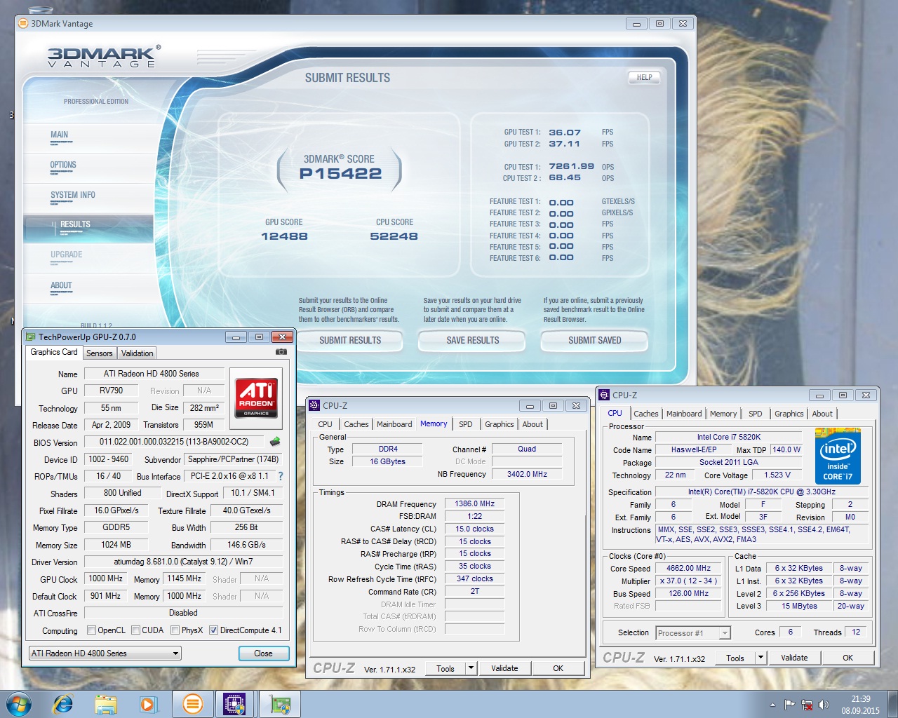The image size is (898, 718).
Task: Open Windows Media Player taskbar icon
Action: tap(149, 704)
